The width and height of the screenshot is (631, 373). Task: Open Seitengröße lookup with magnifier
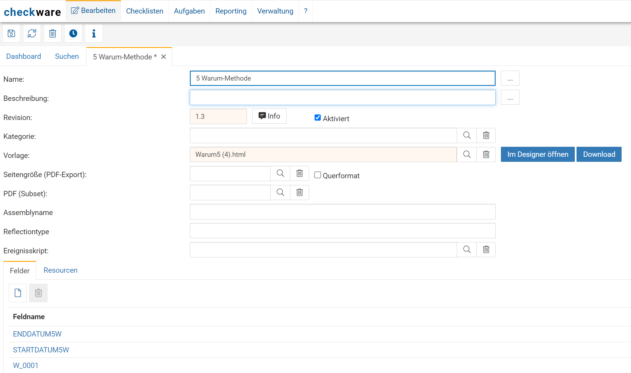click(280, 174)
